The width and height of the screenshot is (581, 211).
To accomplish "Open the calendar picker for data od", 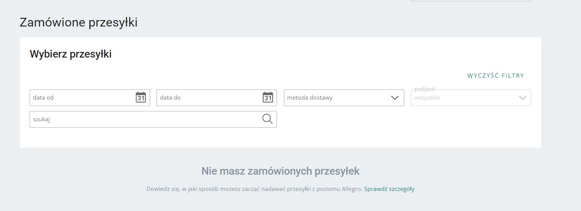I will click(x=141, y=97).
